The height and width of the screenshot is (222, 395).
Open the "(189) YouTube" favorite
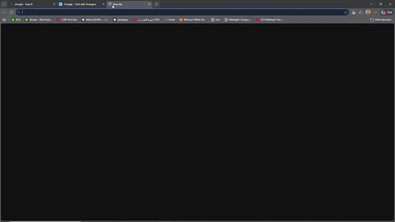coord(67,20)
